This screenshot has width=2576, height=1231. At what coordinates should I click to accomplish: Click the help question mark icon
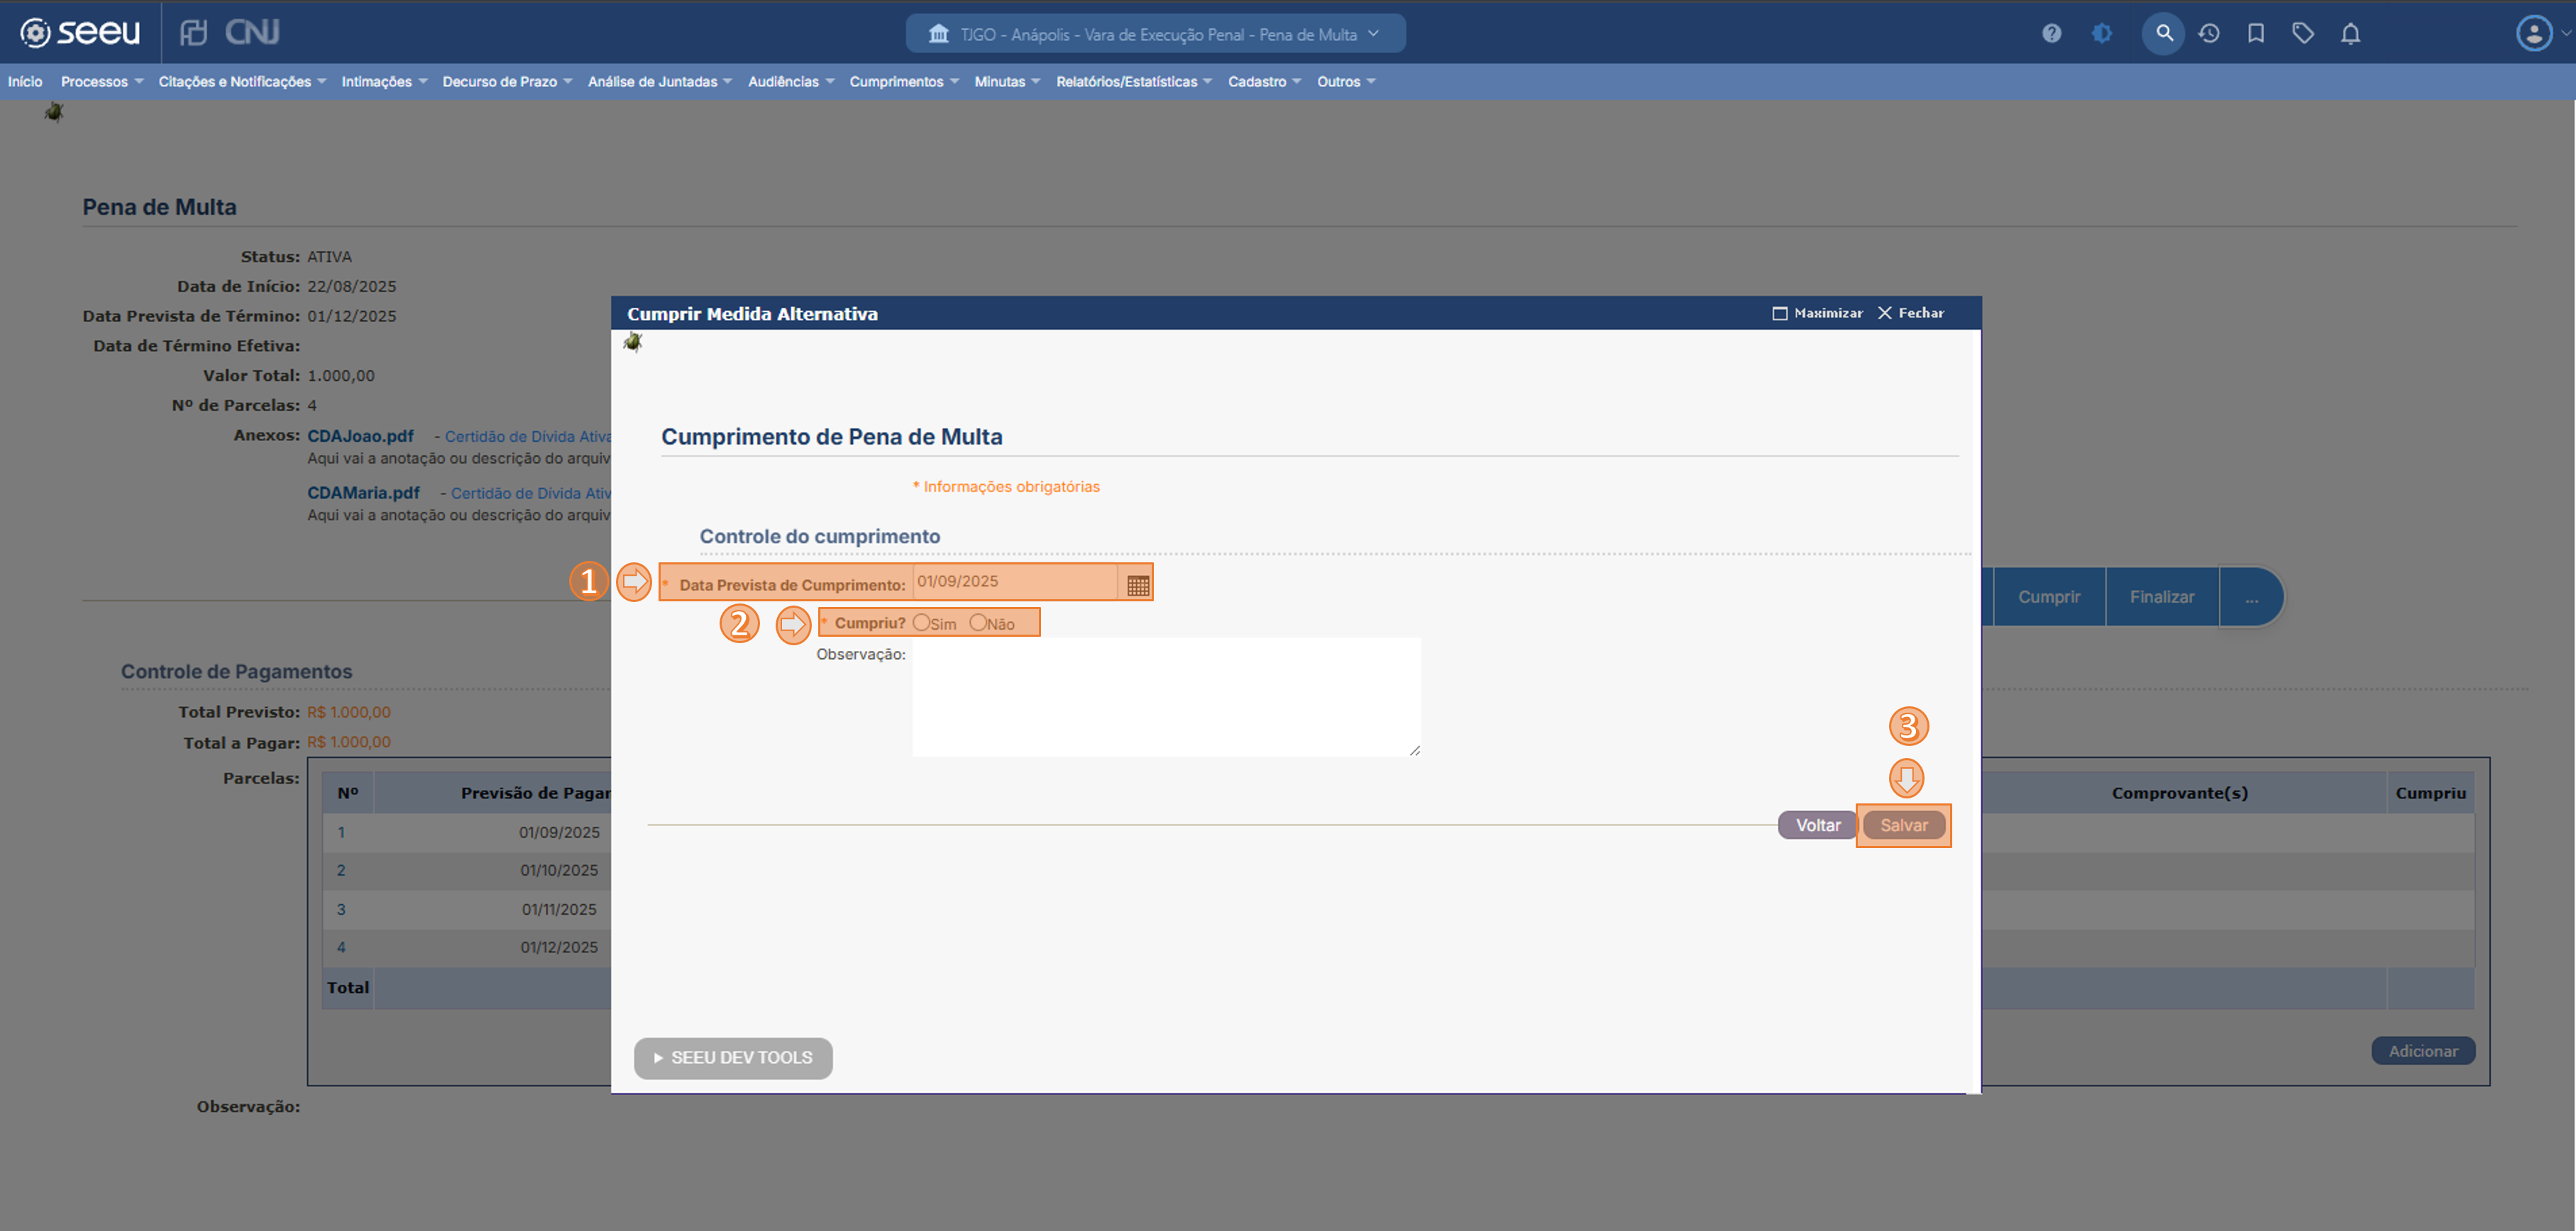click(x=2051, y=34)
